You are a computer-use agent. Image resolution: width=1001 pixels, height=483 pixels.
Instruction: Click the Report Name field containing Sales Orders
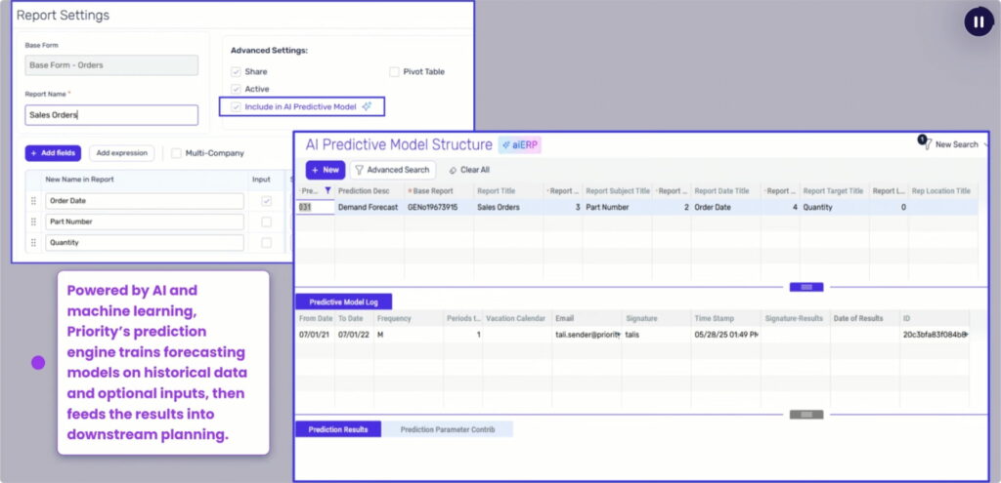(x=111, y=115)
